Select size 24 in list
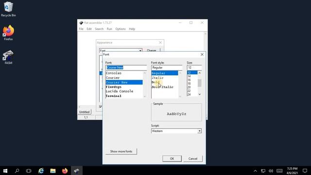This screenshot has width=311, height=175. coord(192,94)
